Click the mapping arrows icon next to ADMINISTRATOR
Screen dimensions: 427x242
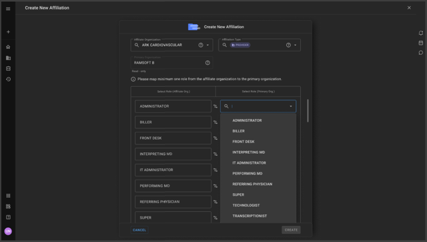[x=216, y=106]
